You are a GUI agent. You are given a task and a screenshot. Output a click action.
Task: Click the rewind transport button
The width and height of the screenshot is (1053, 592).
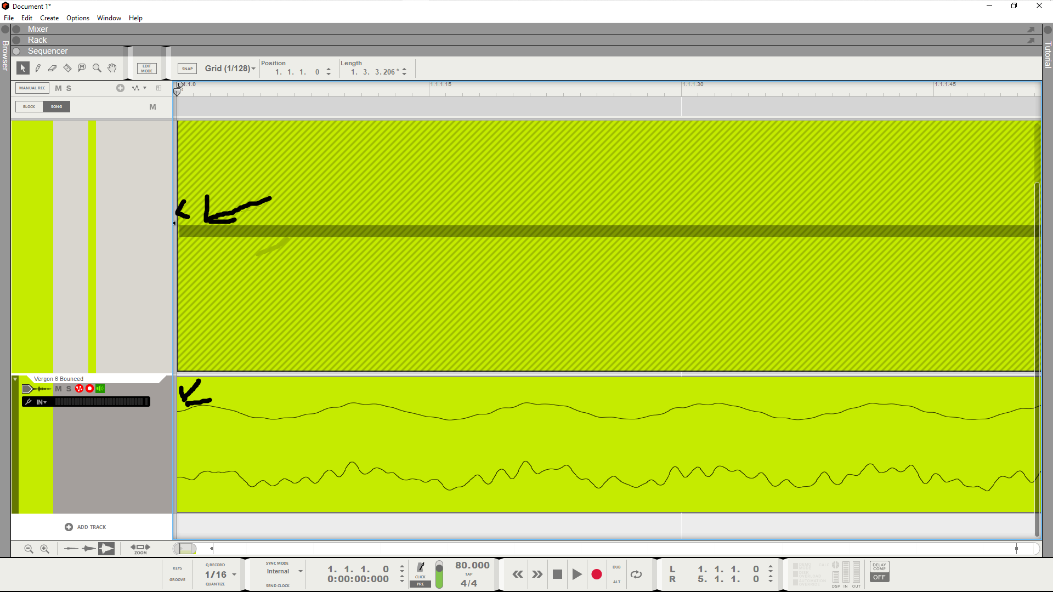[518, 574]
